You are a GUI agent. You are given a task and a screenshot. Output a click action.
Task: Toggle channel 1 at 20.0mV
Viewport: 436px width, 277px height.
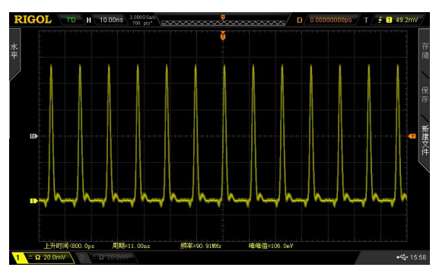point(43,257)
